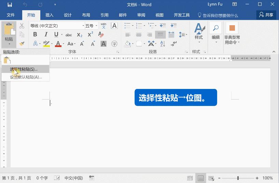Click the Cut scissors icon

click(x=22, y=26)
